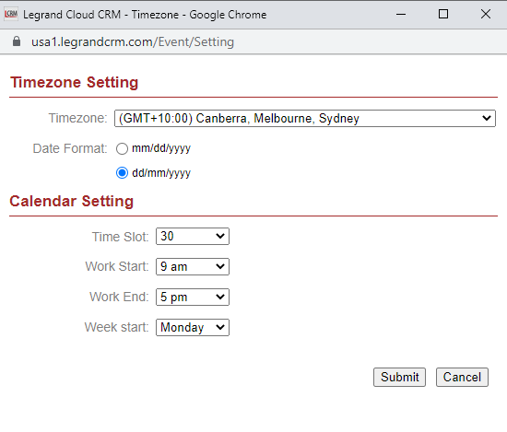This screenshot has width=507, height=432.
Task: Open the Time Slot dropdown
Action: click(x=193, y=236)
